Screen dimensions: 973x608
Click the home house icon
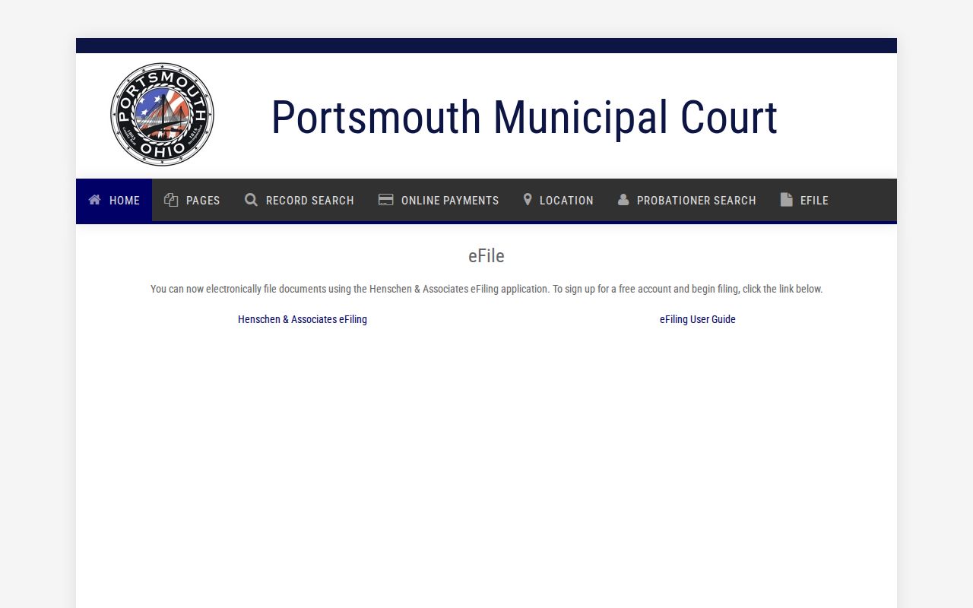pos(94,200)
